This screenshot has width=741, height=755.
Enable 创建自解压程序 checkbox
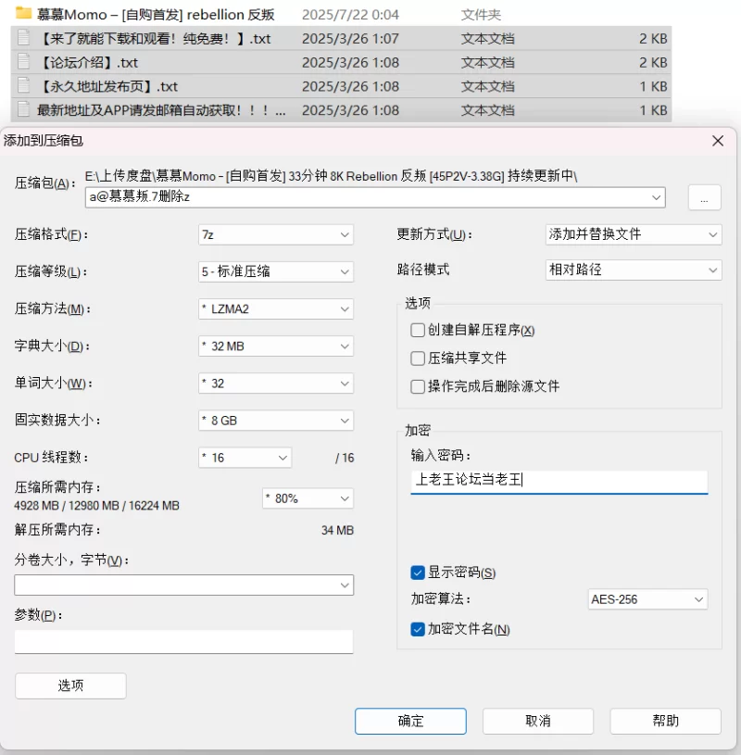pyautogui.click(x=418, y=331)
